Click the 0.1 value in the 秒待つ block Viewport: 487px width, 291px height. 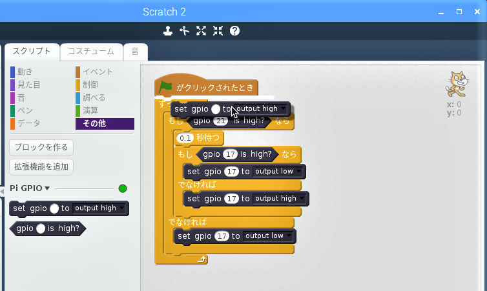pyautogui.click(x=185, y=138)
